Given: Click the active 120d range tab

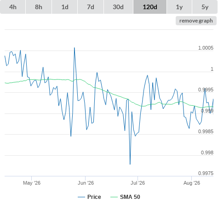Looking at the screenshot, I should (x=150, y=7).
